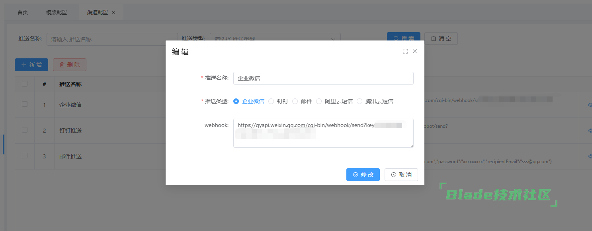The height and width of the screenshot is (231, 592).
Task: Select 阿里云短信 as push type
Action: click(x=319, y=101)
